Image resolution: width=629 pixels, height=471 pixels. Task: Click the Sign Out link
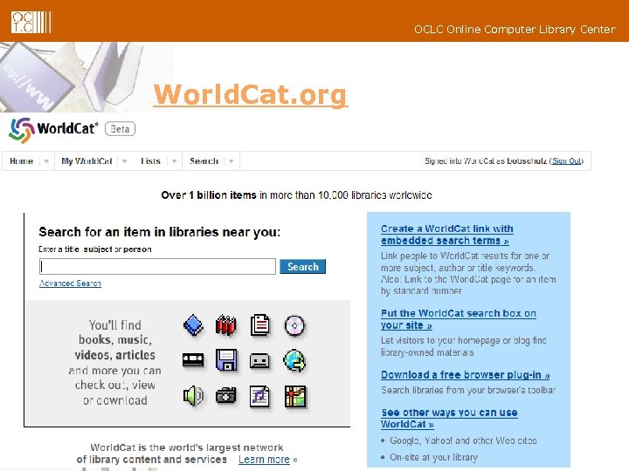coord(567,161)
